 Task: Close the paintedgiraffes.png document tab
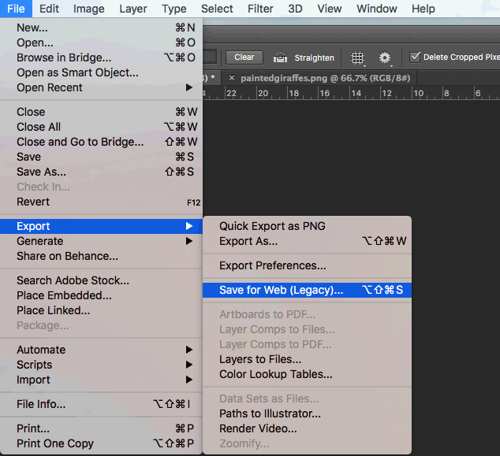[x=231, y=78]
